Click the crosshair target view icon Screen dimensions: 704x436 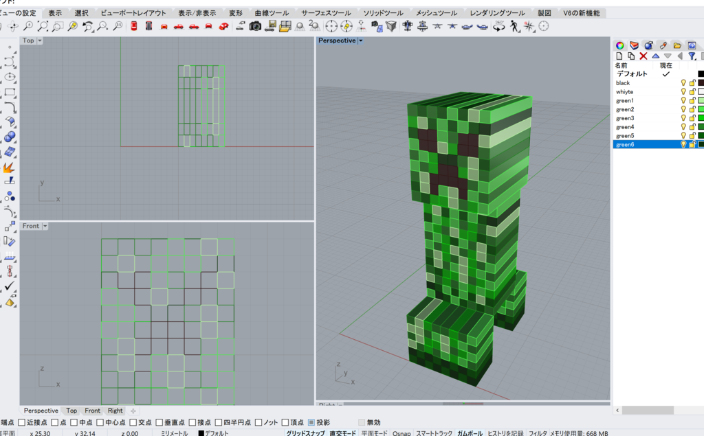(x=331, y=27)
